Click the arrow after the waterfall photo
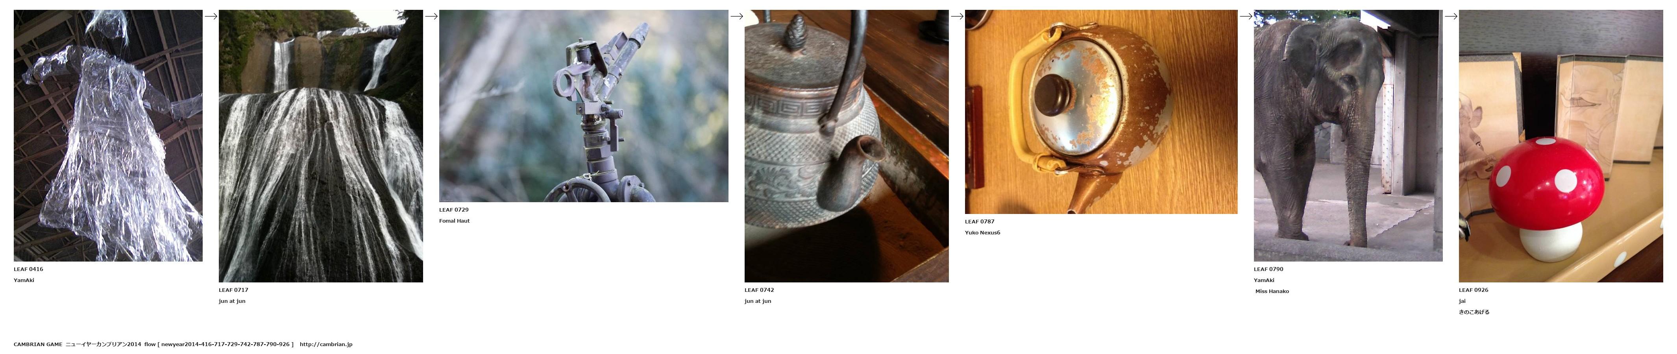1677x354 pixels. coord(431,16)
